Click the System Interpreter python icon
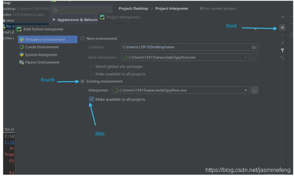Viewport: 294px width, 177px height. (22, 54)
